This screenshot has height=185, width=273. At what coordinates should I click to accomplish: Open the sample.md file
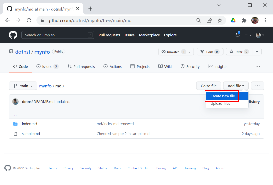click(x=31, y=134)
